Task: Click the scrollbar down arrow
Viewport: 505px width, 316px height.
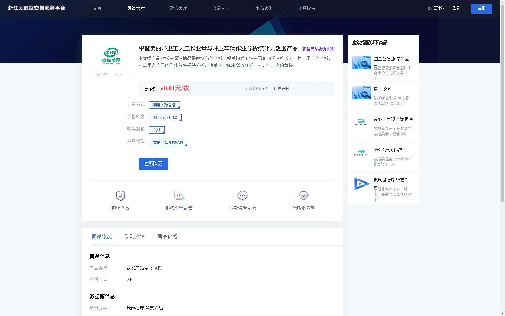Action: pyautogui.click(x=502, y=314)
